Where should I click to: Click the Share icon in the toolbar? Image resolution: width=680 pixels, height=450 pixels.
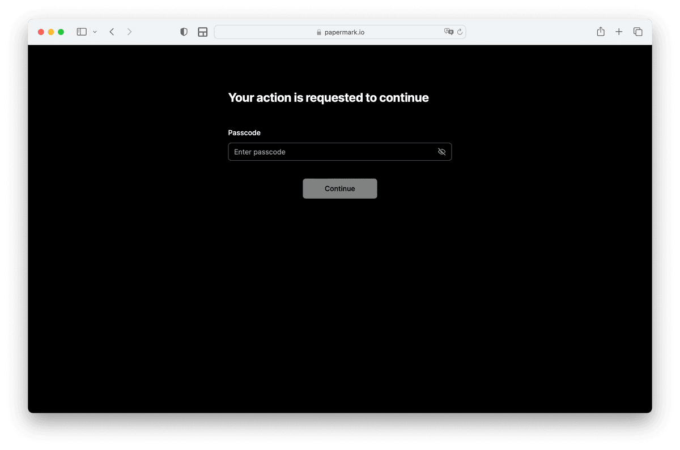[x=600, y=32]
